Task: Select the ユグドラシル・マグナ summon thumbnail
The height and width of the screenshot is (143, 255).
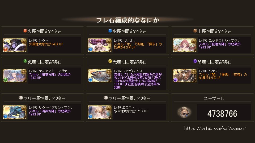Action: [x=185, y=45]
